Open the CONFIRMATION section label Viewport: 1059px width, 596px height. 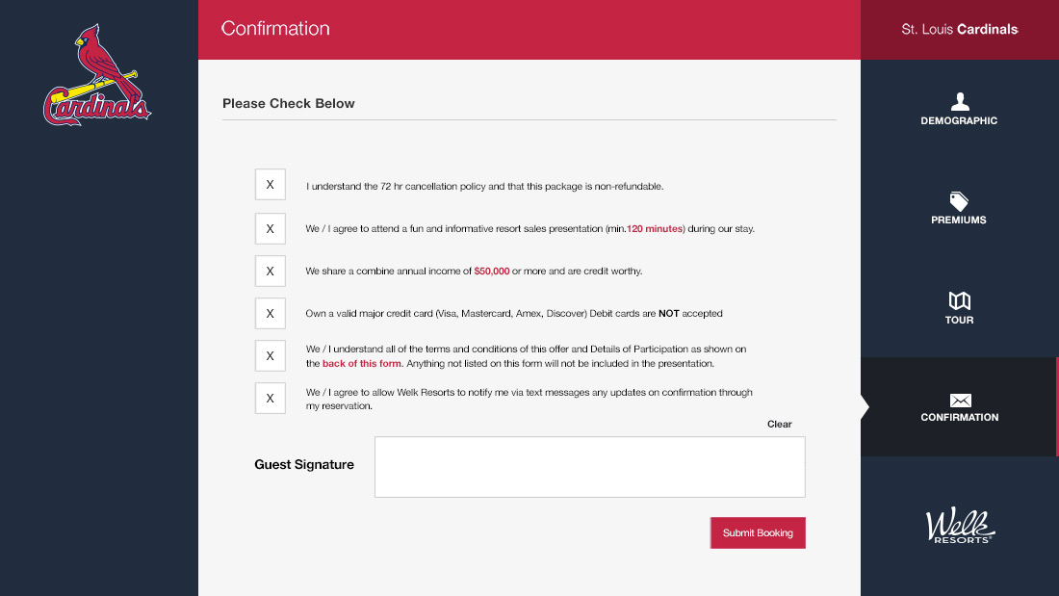coord(960,418)
